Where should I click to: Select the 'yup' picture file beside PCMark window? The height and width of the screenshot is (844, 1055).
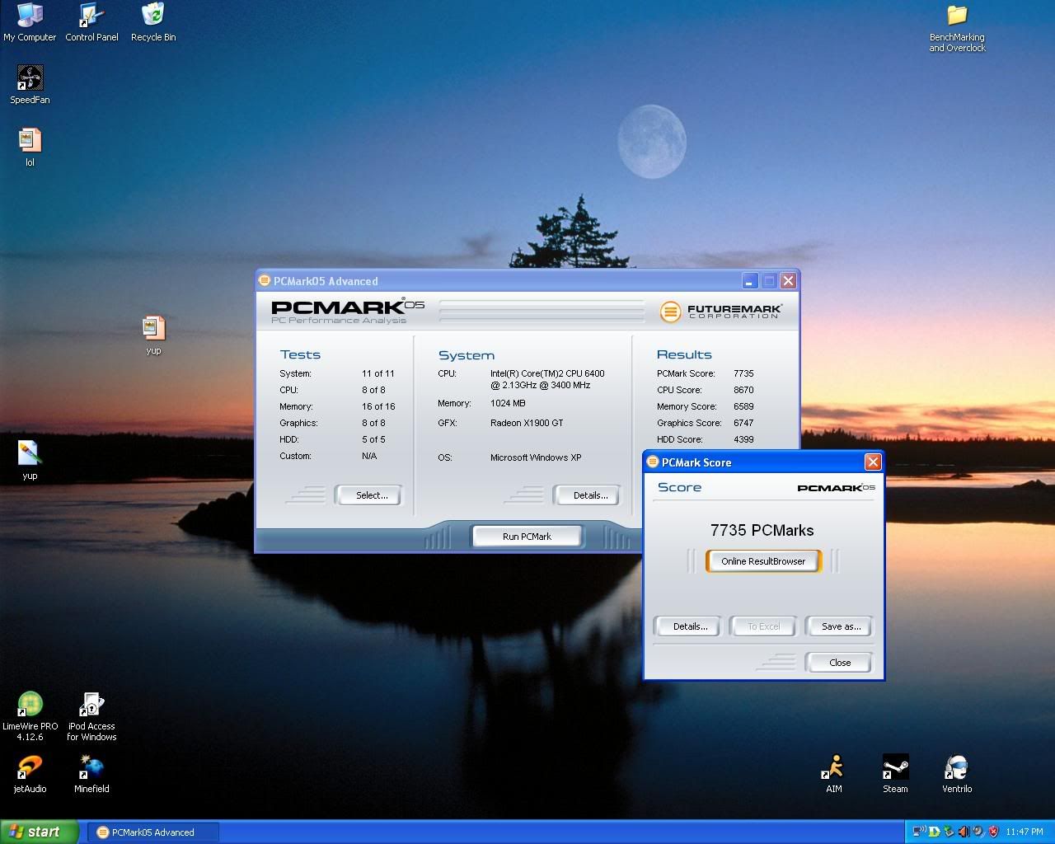tap(153, 335)
